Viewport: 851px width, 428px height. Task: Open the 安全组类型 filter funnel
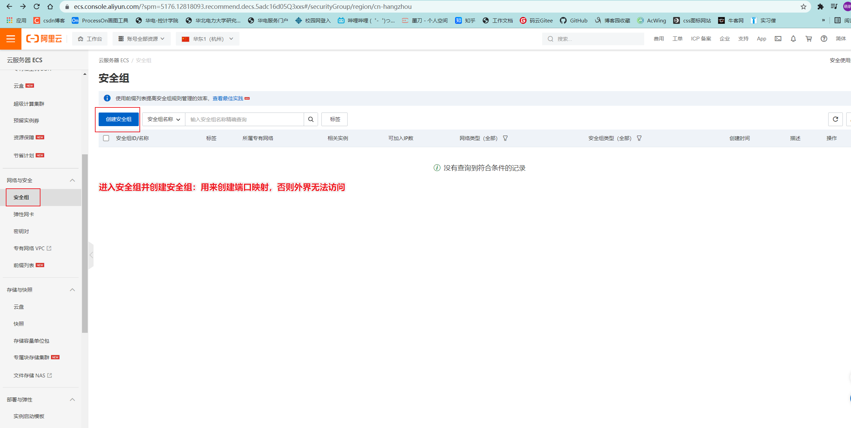click(x=639, y=138)
